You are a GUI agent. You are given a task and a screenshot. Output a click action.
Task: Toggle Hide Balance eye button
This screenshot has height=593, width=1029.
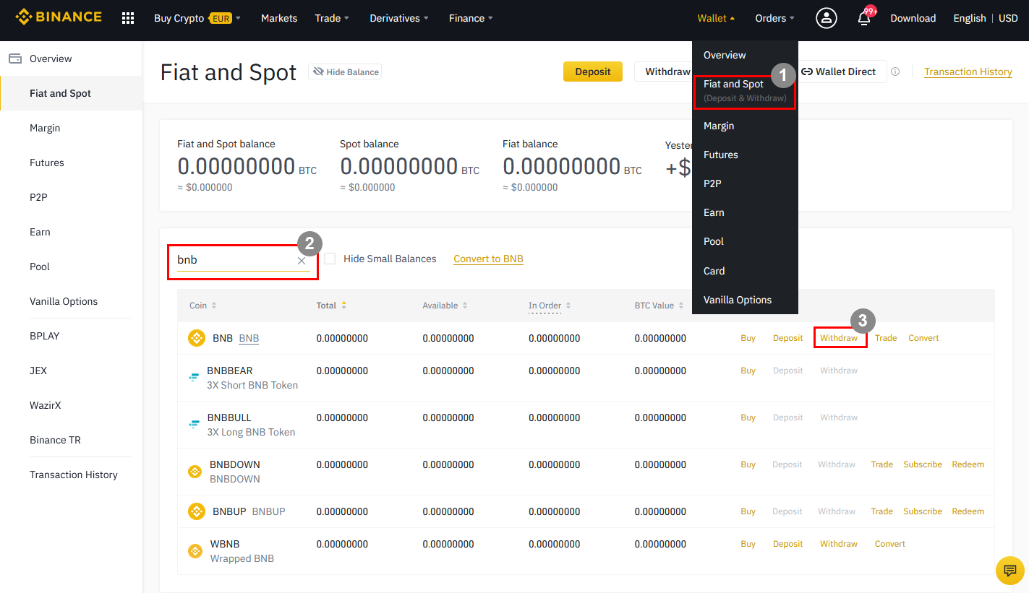click(345, 72)
